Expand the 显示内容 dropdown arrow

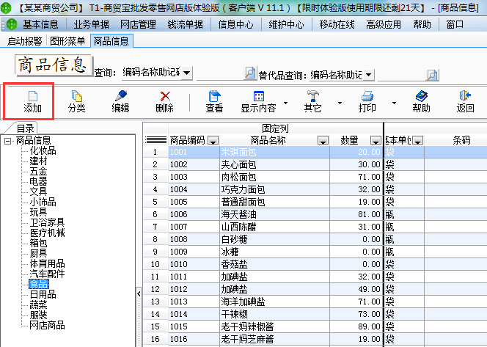pyautogui.click(x=286, y=103)
